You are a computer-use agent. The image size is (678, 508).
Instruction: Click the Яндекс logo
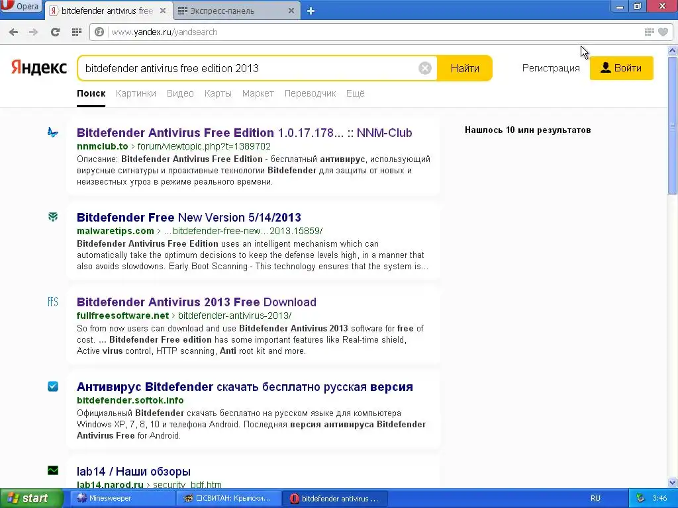coord(39,68)
